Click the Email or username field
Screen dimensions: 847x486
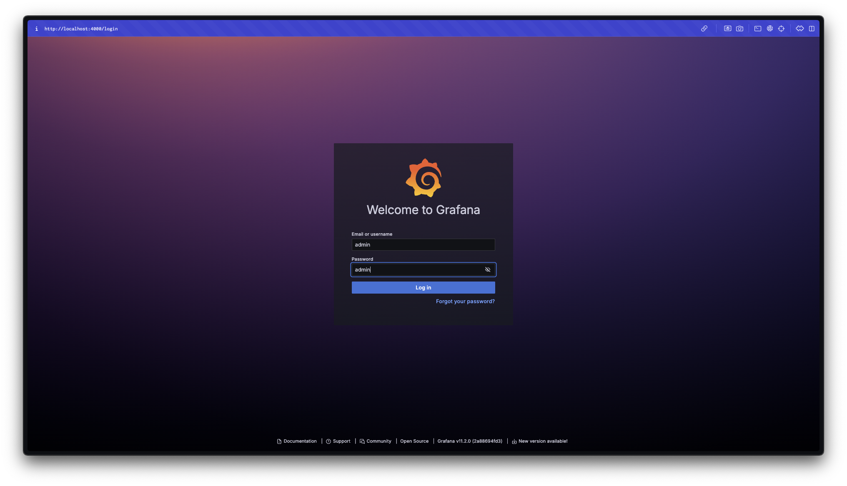point(423,245)
